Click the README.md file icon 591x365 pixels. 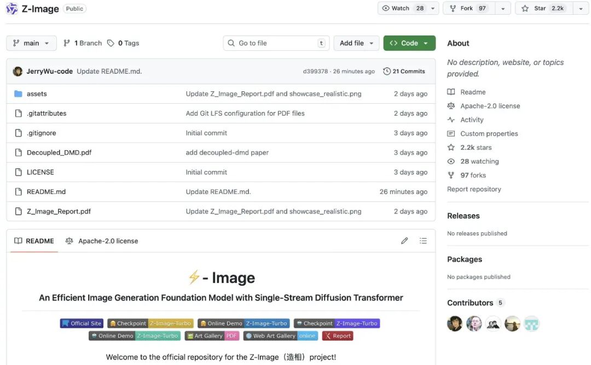pyautogui.click(x=18, y=192)
